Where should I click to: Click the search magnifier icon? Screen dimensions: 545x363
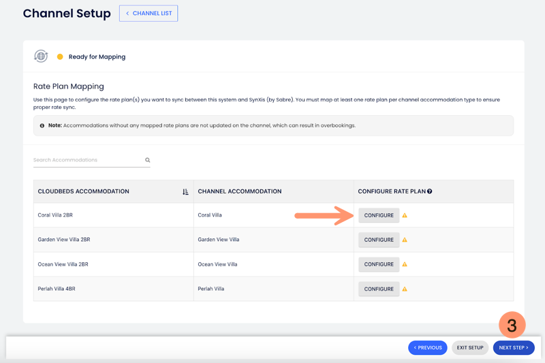147,160
